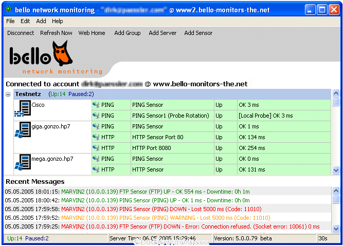Click the green status icon in title bar

coord(9,9)
